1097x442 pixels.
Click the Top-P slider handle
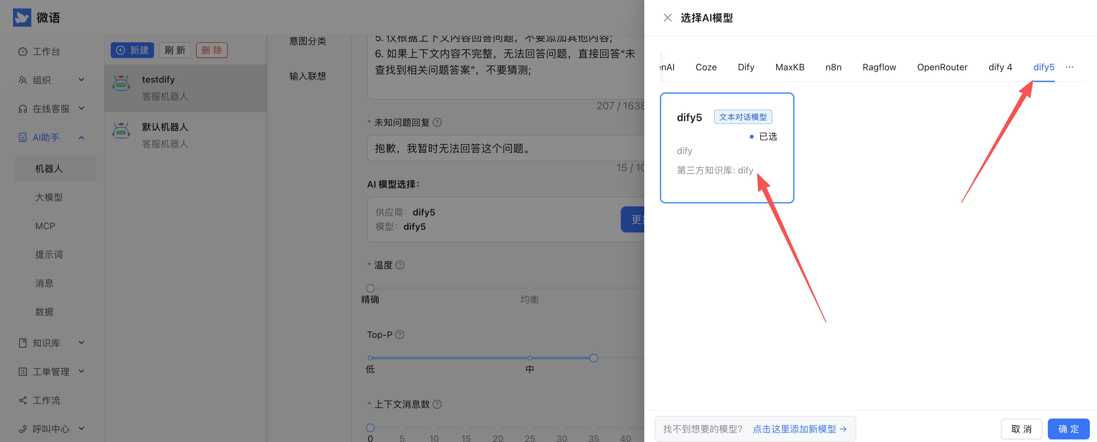(594, 358)
